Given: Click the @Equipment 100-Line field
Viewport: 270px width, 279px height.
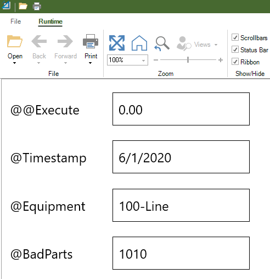Looking at the screenshot, I should click(x=181, y=205).
